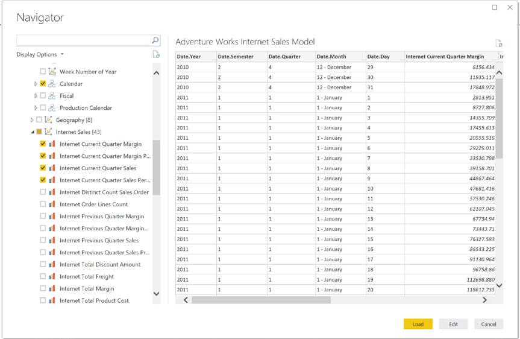Click the Date.Quarter column header
520x339 pixels.
291,57
